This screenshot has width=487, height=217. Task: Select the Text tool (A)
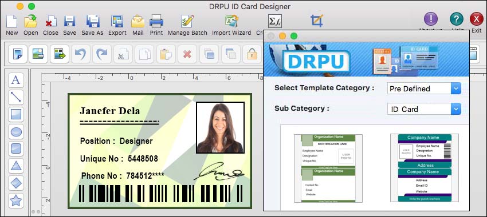(x=16, y=80)
